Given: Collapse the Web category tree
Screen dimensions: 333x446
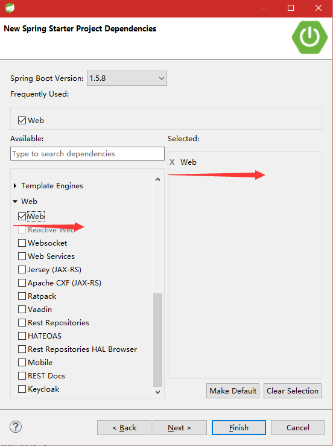Looking at the screenshot, I should 15,202.
